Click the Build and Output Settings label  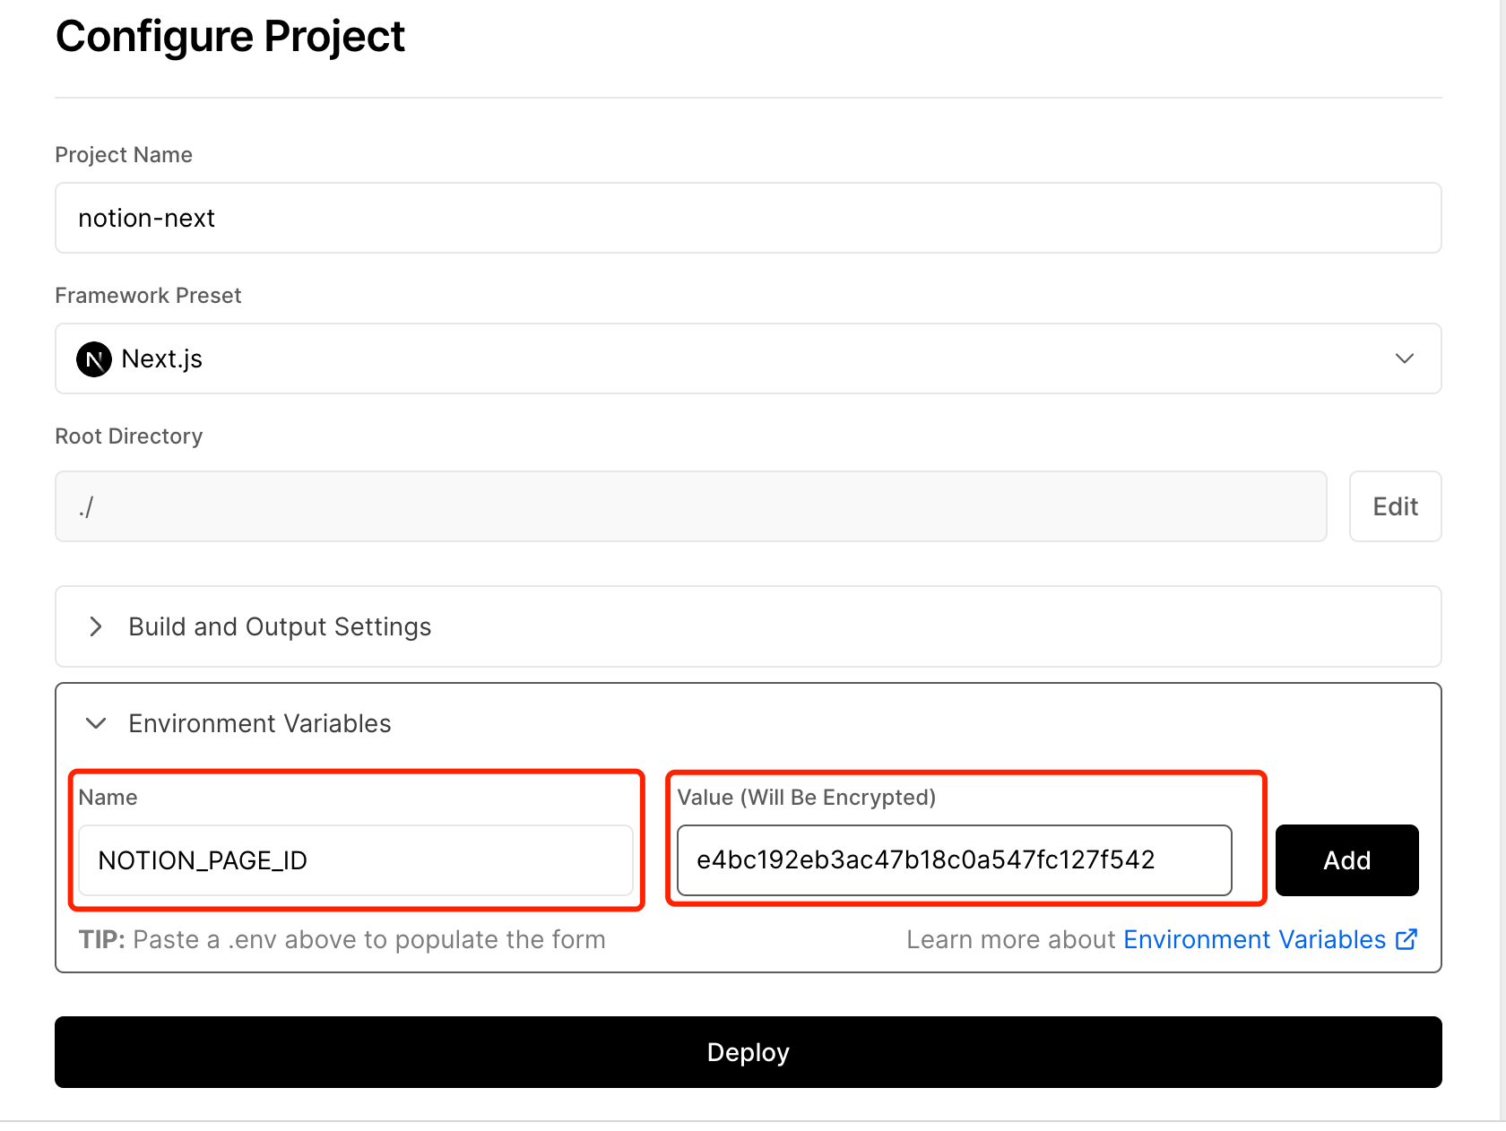point(280,626)
